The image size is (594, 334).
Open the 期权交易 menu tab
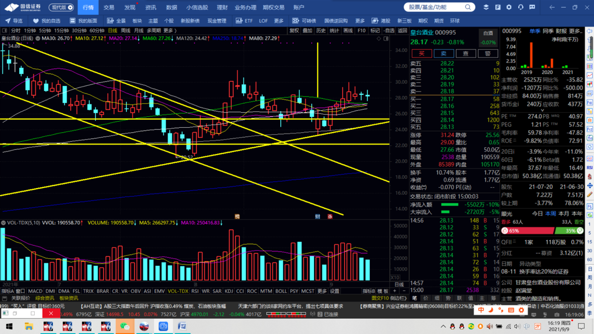coord(274,7)
